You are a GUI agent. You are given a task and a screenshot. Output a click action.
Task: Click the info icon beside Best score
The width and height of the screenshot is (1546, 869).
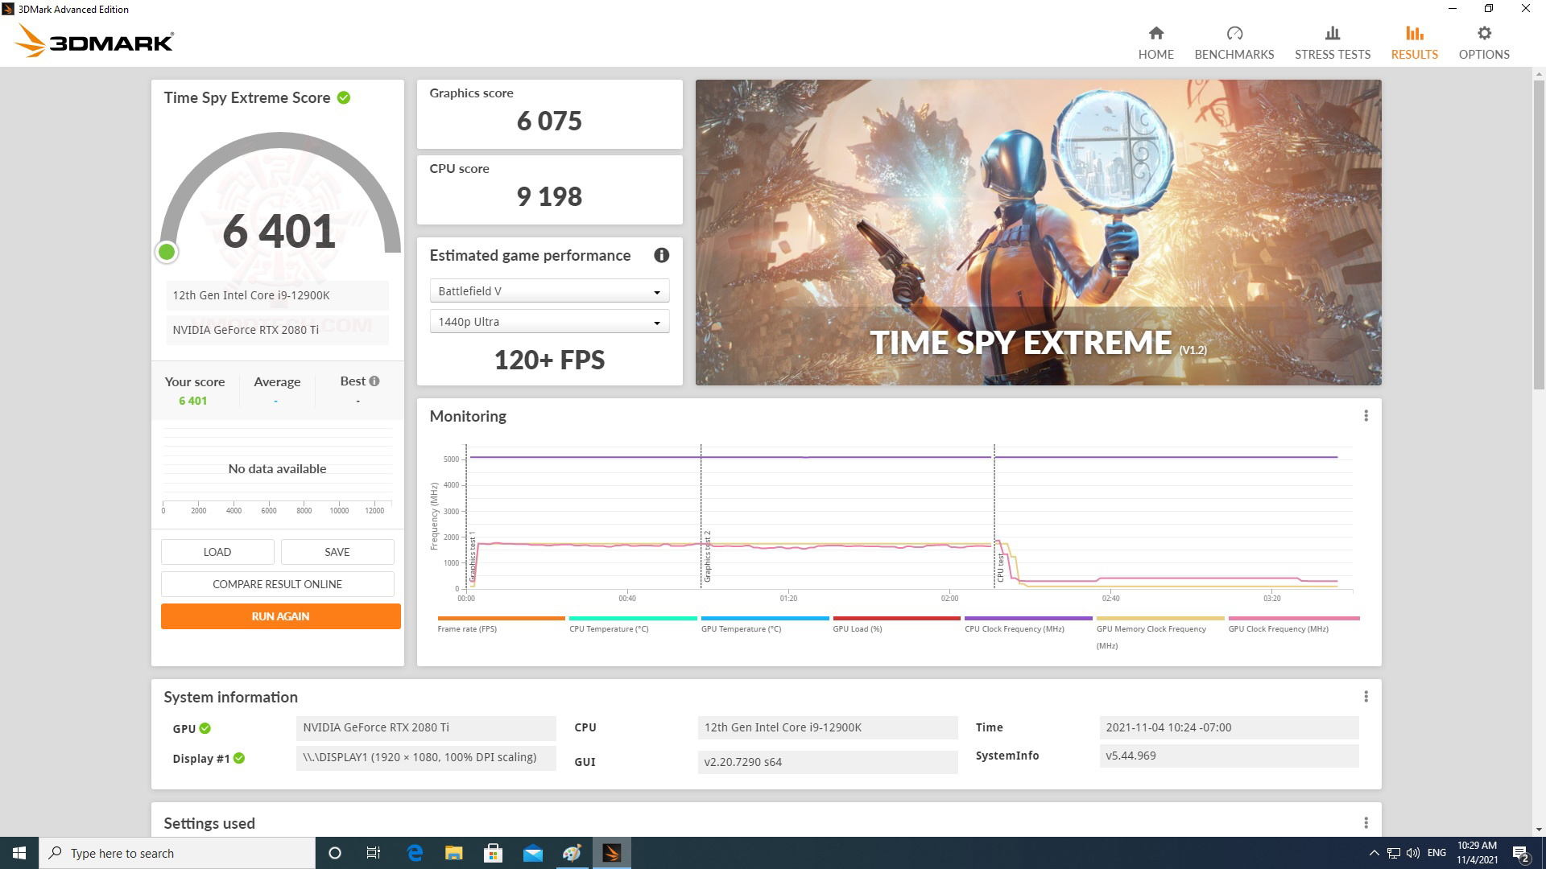(x=374, y=381)
